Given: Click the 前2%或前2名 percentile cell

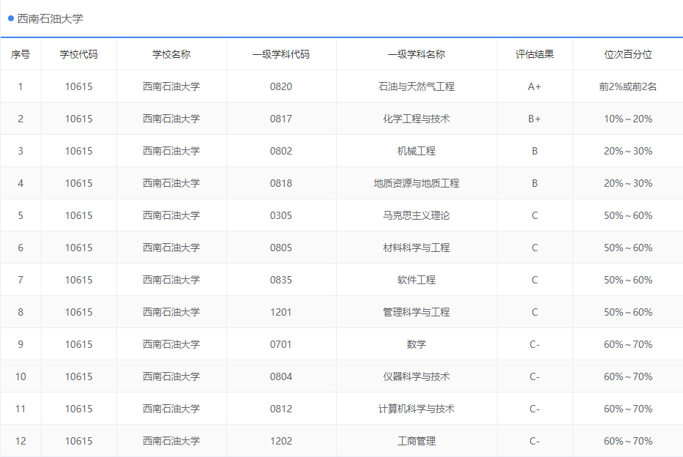Looking at the screenshot, I should point(627,86).
